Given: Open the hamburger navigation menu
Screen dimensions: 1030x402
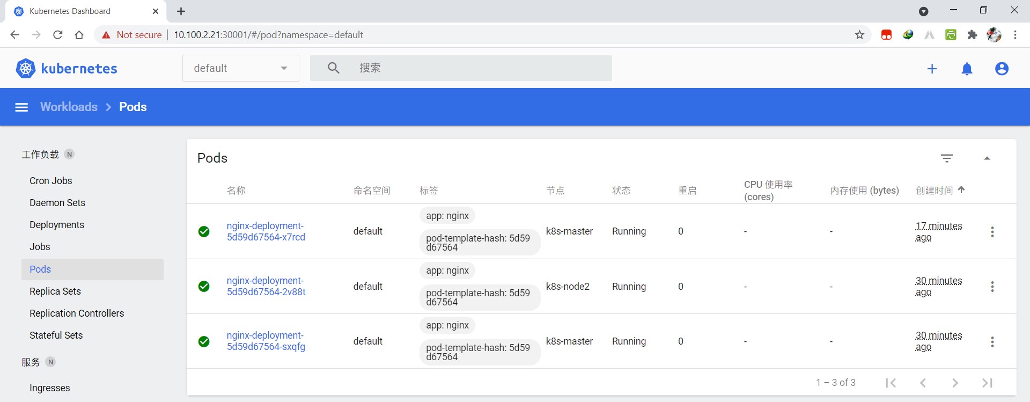Looking at the screenshot, I should coord(21,107).
